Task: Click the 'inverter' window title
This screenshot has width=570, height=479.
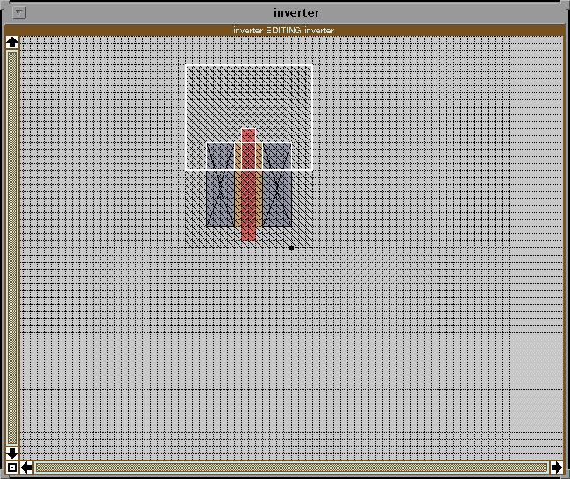Action: [x=296, y=13]
